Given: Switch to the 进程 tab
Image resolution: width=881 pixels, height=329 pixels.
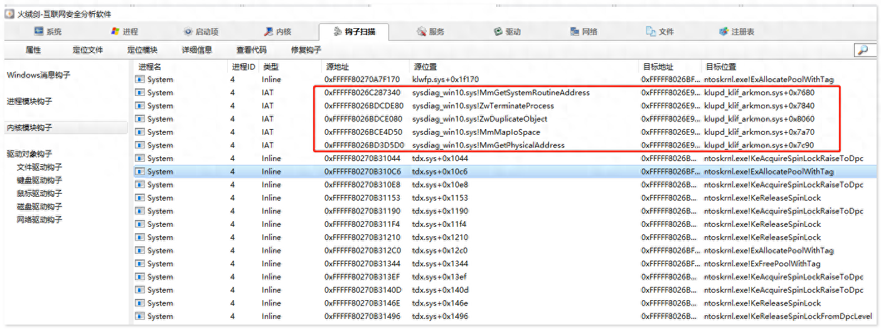Looking at the screenshot, I should coord(124,31).
